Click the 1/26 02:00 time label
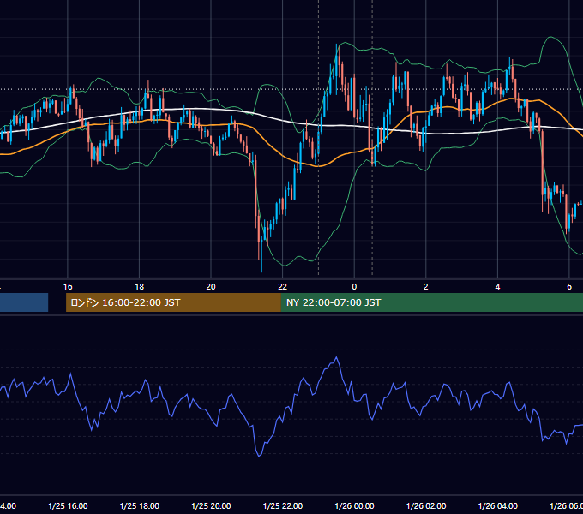 pos(426,505)
